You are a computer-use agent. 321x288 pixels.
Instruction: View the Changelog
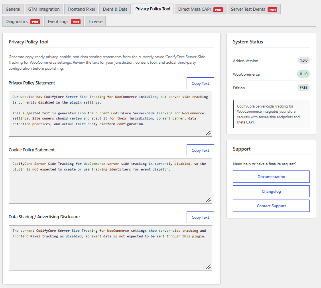(271, 191)
